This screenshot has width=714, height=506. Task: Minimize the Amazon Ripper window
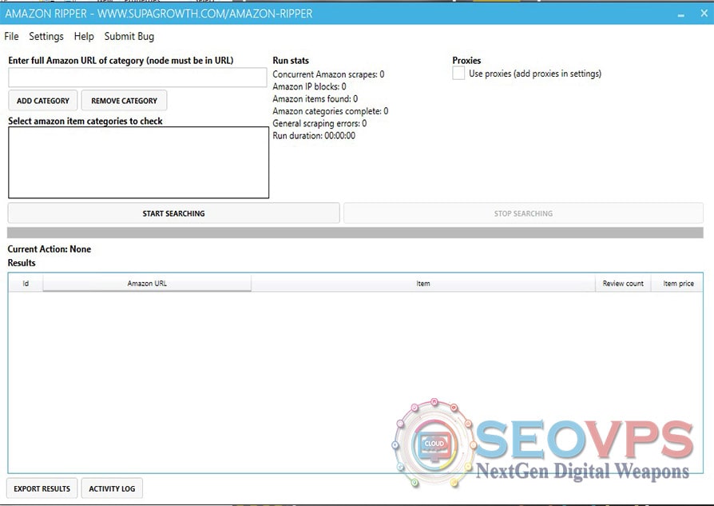(680, 14)
